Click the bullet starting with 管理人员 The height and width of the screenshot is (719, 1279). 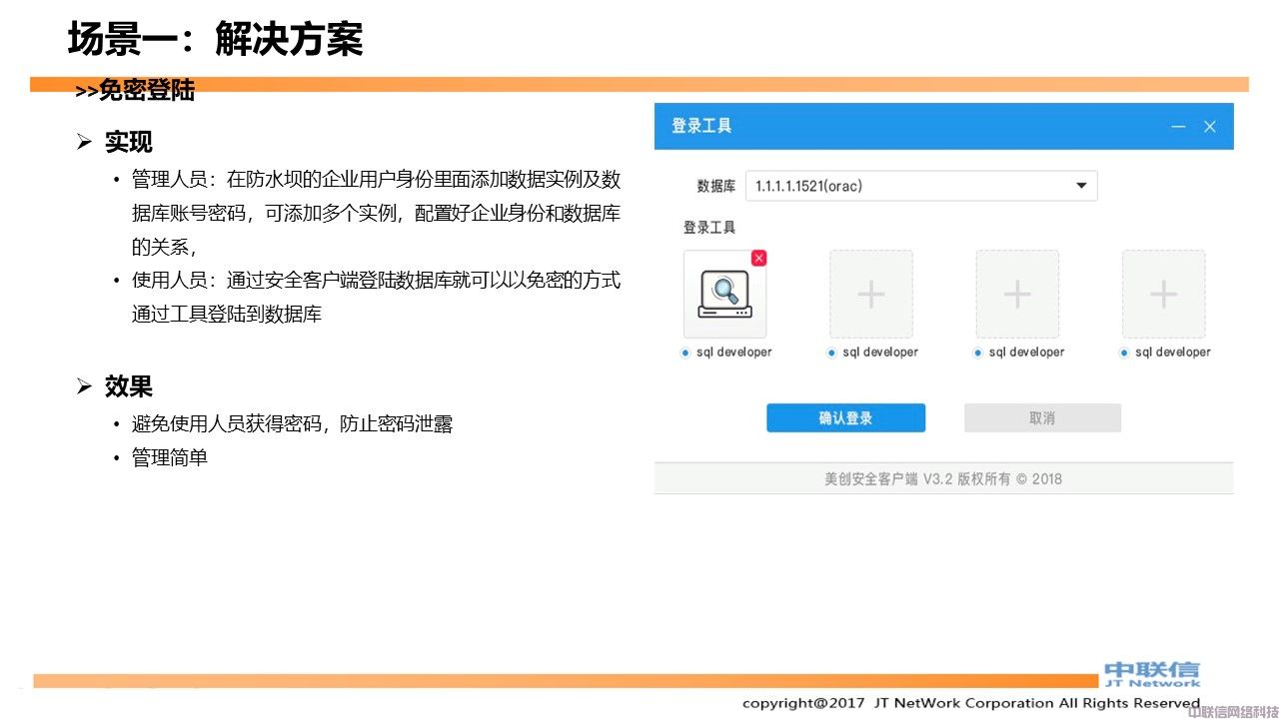(376, 213)
